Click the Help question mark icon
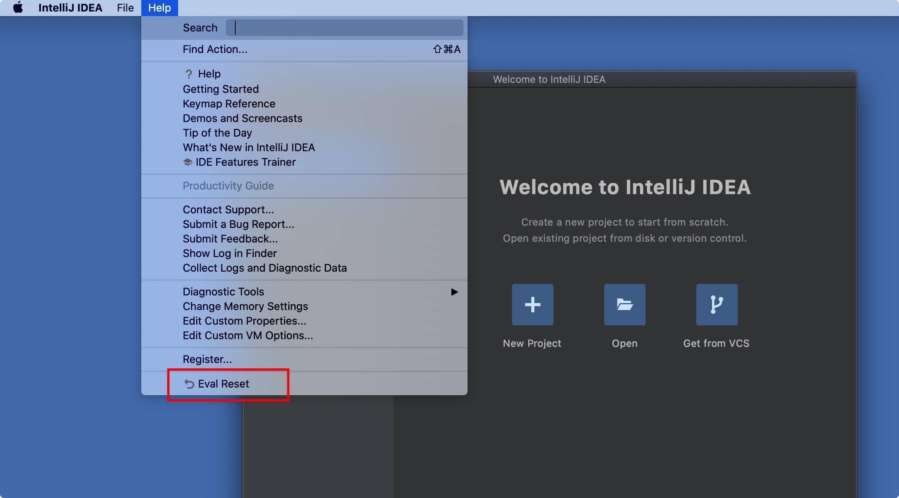This screenshot has width=899, height=498. point(188,74)
